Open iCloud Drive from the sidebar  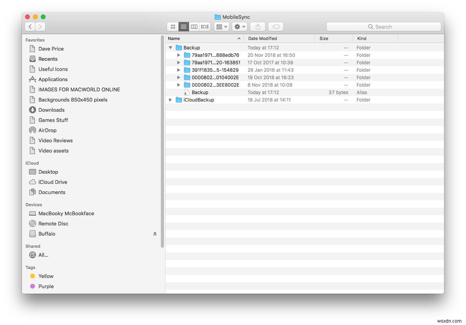tap(52, 182)
